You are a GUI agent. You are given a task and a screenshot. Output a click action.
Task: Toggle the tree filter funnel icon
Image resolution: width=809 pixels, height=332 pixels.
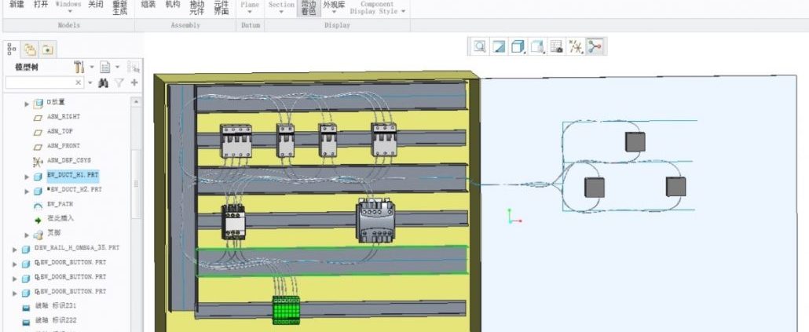pos(119,82)
